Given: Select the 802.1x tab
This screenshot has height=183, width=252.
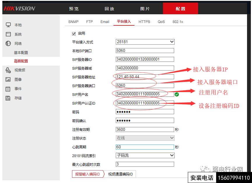Looking at the screenshot, I should pyautogui.click(x=178, y=22).
